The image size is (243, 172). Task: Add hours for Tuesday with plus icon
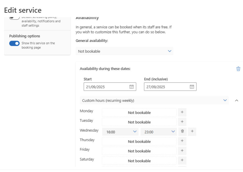(182, 122)
